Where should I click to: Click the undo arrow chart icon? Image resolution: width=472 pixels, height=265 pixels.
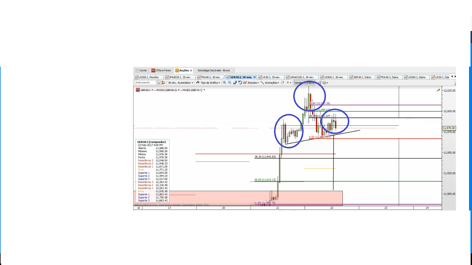[x=240, y=83]
